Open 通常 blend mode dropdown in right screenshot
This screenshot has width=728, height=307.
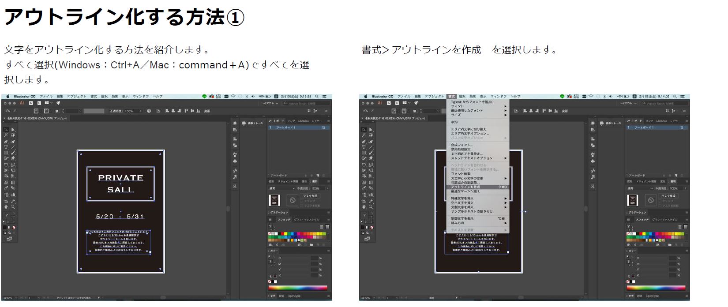click(639, 188)
